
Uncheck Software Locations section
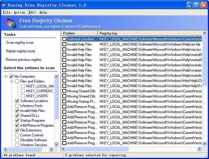[17, 101]
